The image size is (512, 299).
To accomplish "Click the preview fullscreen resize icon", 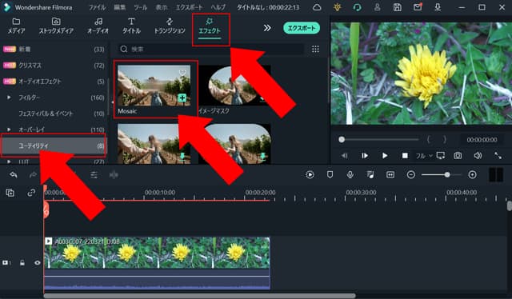I will coord(498,156).
